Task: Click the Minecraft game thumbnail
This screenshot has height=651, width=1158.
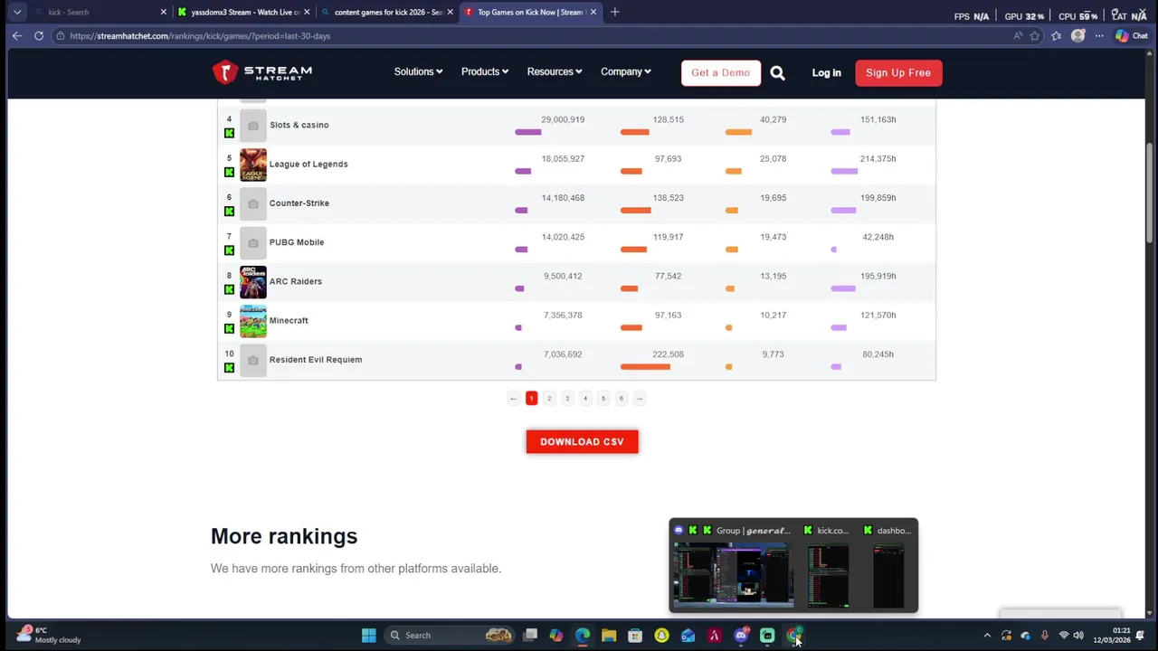Action: 253,321
